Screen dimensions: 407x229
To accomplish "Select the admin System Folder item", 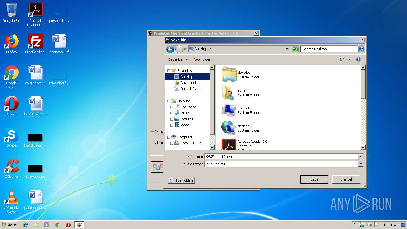I will point(241,93).
